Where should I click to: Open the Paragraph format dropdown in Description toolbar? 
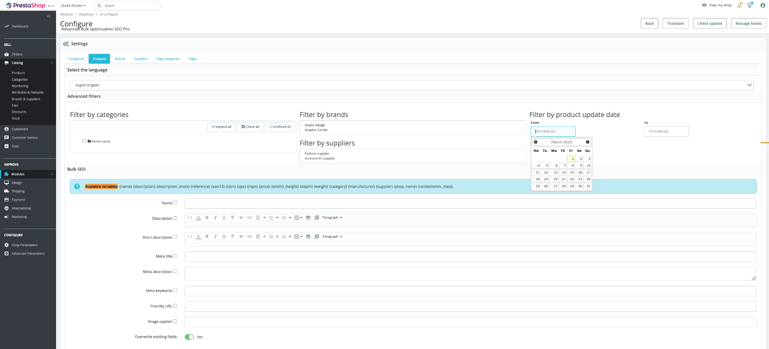(332, 218)
